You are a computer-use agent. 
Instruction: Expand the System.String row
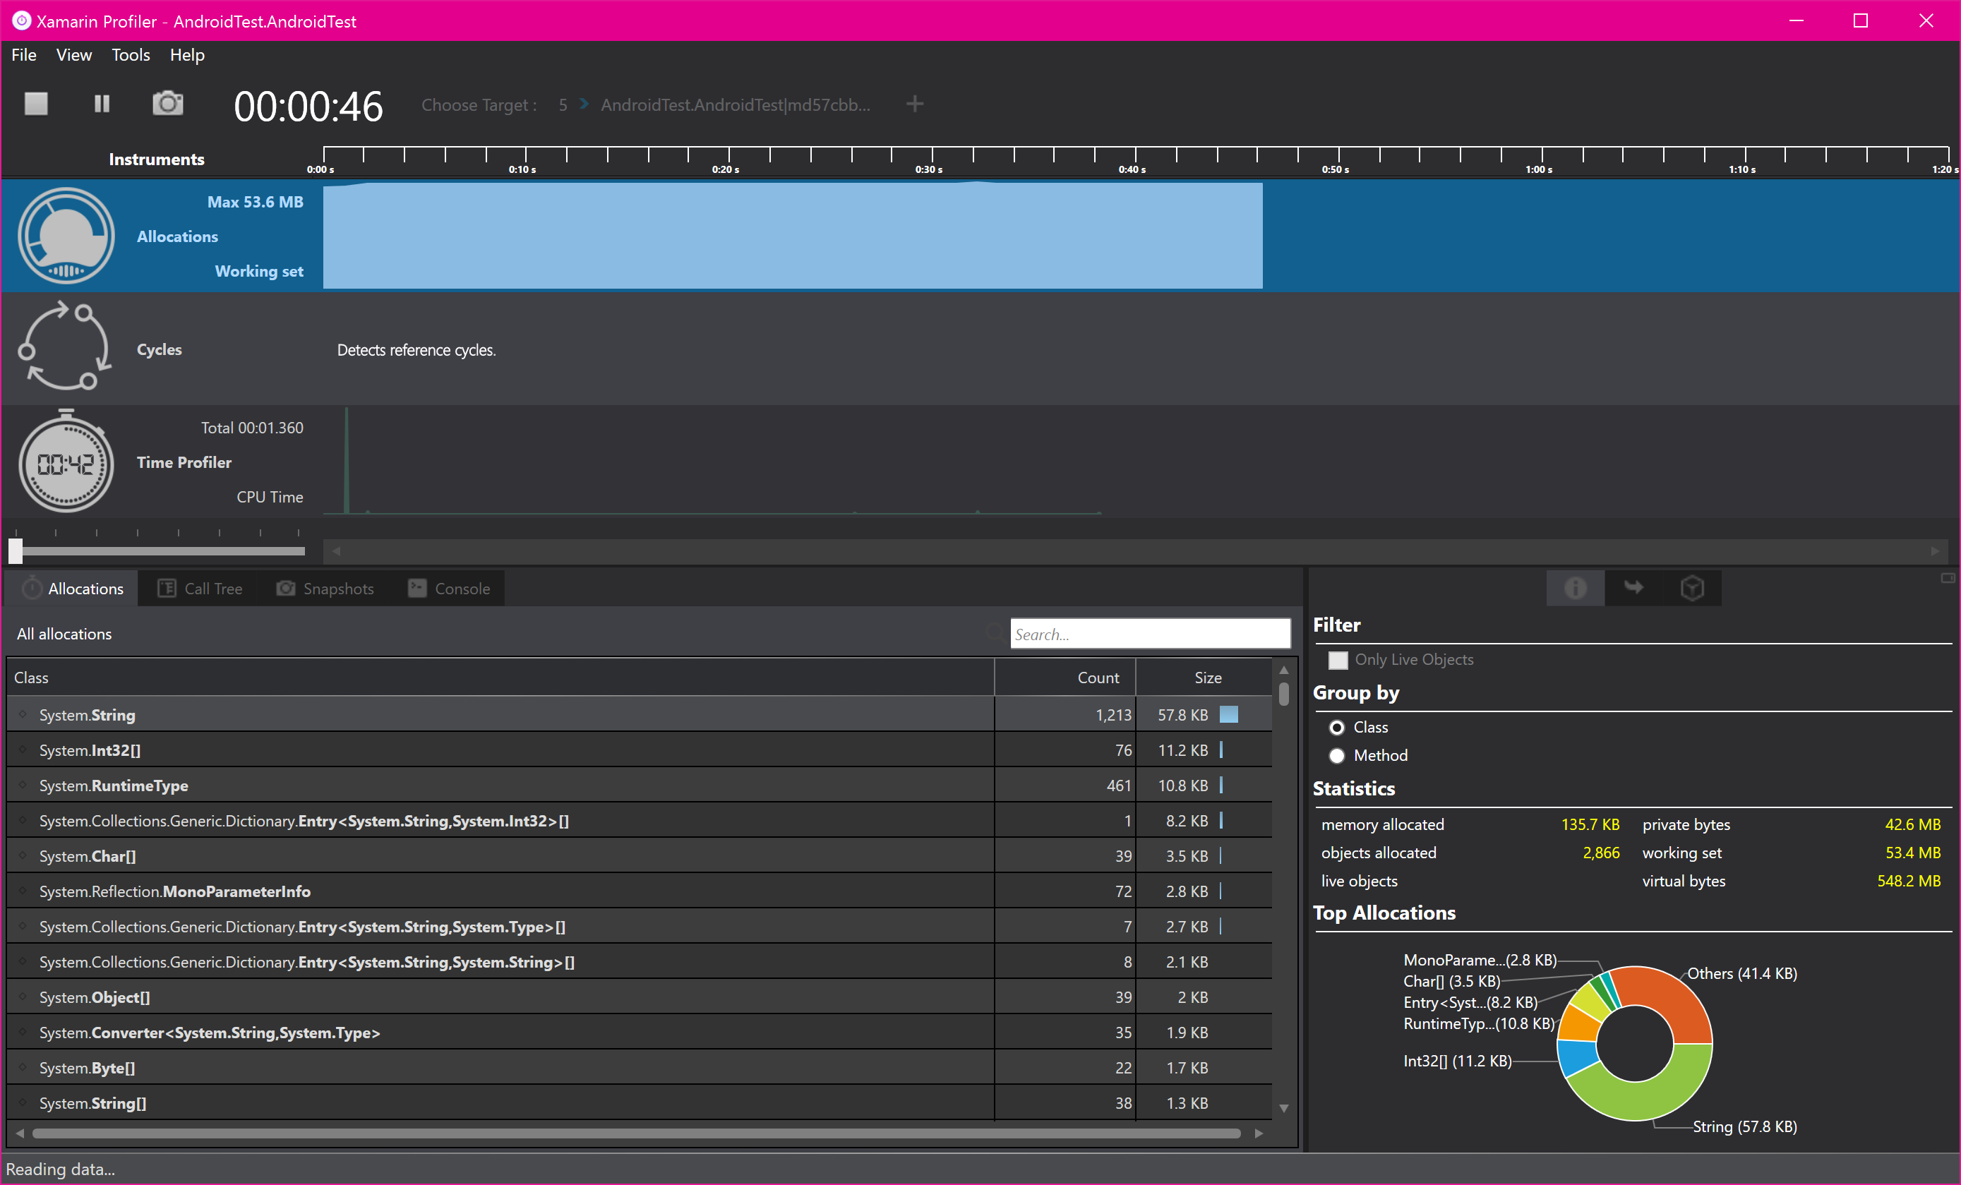click(23, 715)
